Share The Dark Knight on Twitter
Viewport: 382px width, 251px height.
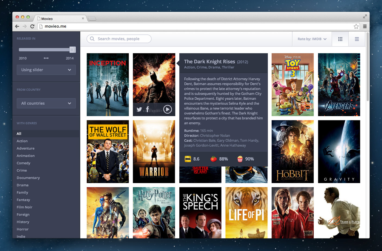pyautogui.click(x=139, y=109)
